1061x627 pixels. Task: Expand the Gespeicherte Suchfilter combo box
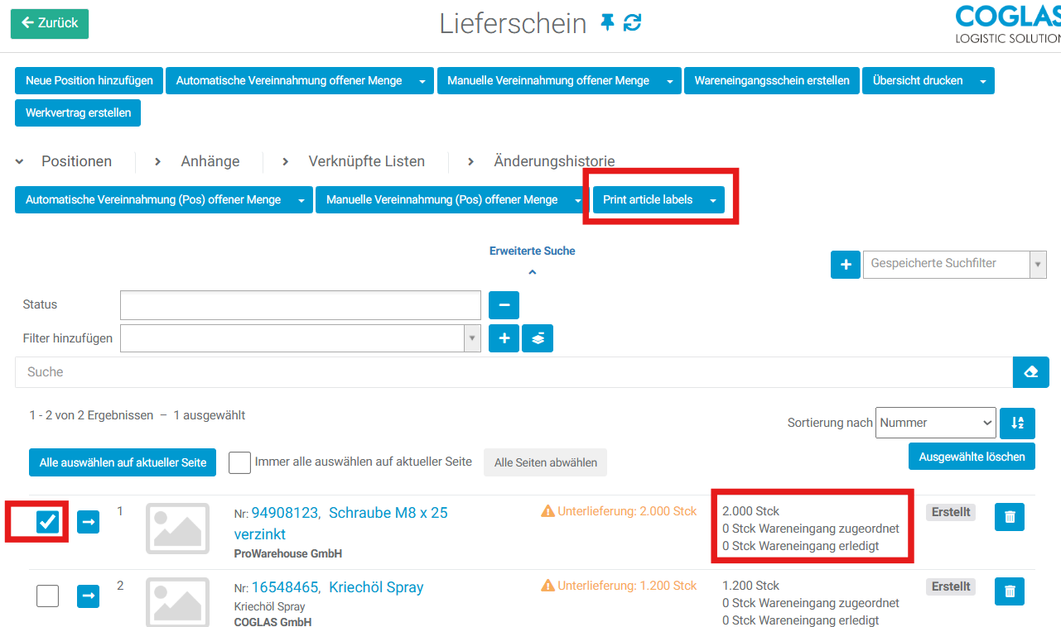coord(1037,265)
